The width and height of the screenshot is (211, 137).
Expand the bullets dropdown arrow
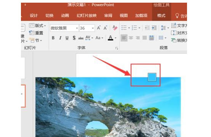129,28
